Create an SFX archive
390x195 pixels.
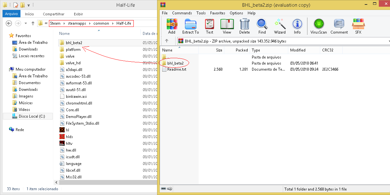pos(358,26)
